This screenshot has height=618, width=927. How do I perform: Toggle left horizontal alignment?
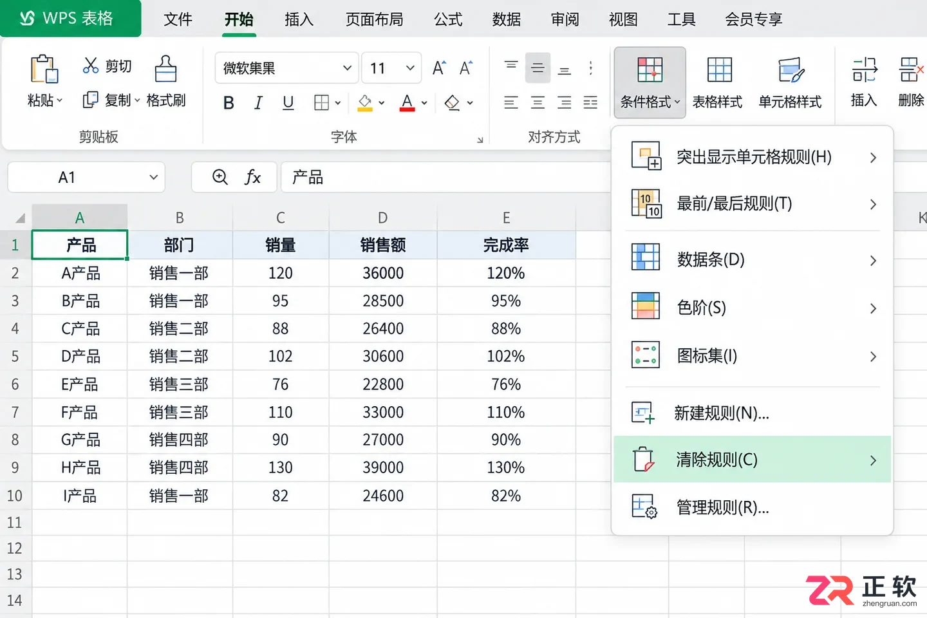coord(511,102)
